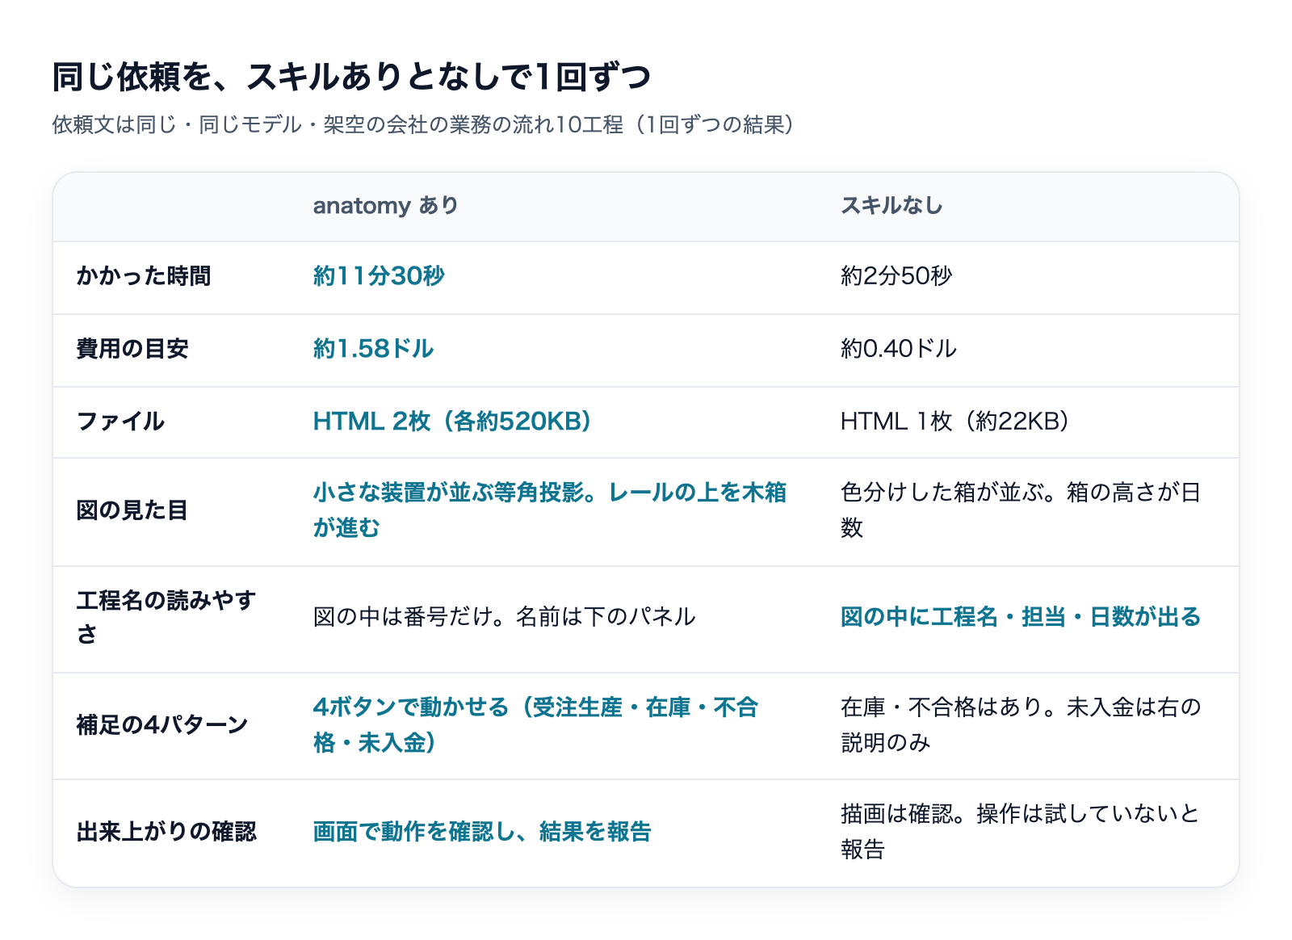This screenshot has width=1292, height=940.
Task: Select the column header anatomy あり
Action: coord(385,206)
